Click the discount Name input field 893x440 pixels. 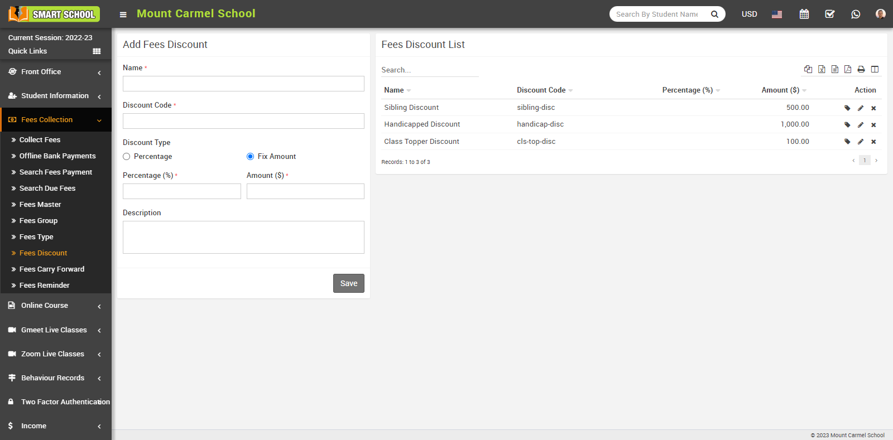[x=243, y=84]
